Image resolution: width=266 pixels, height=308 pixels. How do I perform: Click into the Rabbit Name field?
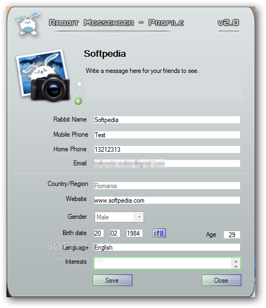[x=167, y=120]
